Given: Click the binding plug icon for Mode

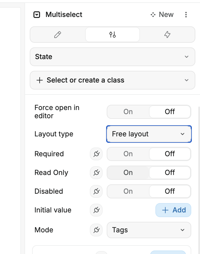Looking at the screenshot, I should (96, 230).
